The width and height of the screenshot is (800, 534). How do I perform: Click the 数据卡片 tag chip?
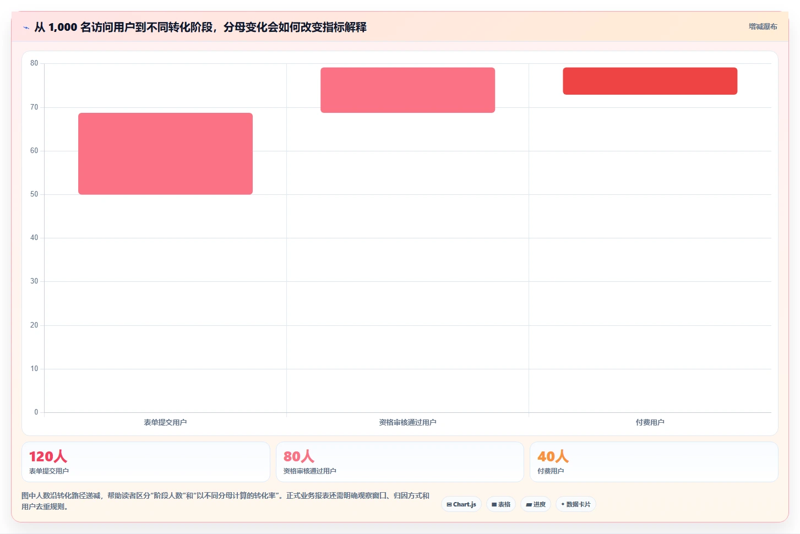[576, 504]
